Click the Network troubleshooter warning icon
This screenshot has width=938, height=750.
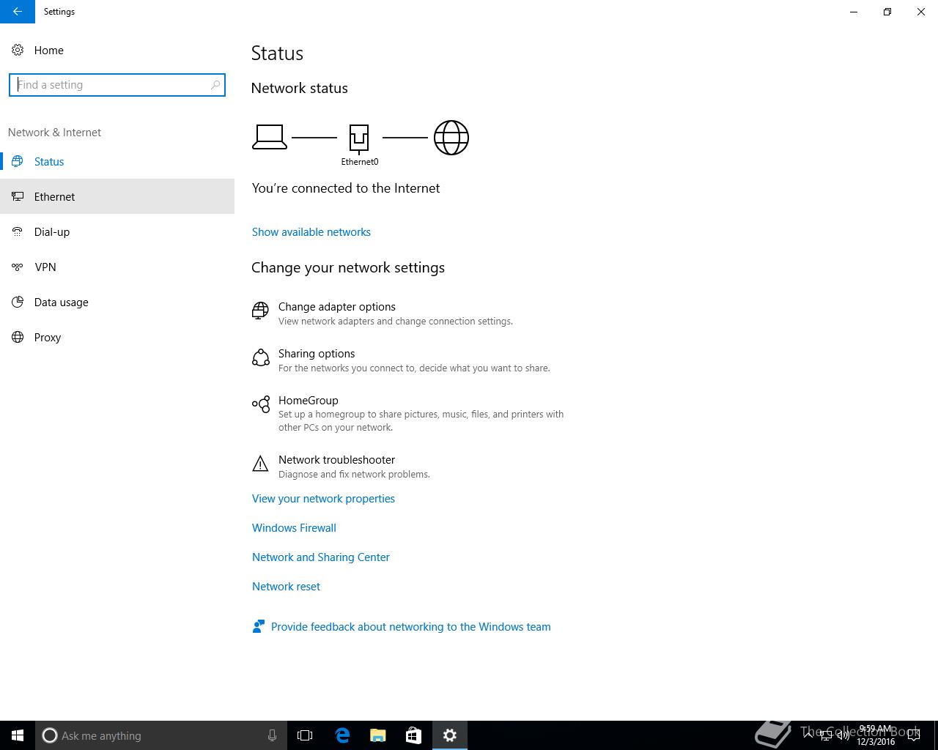(260, 464)
